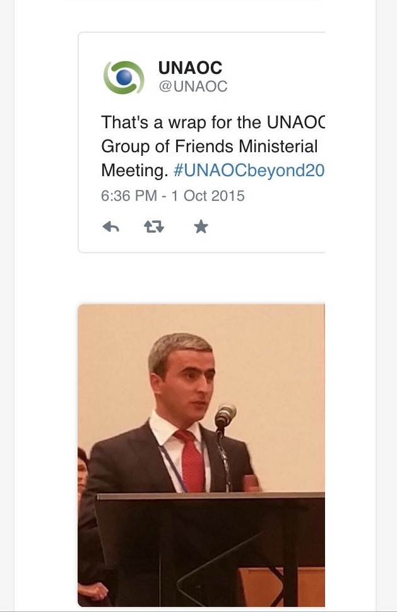This screenshot has height=612, width=397.
Task: Click the blue sphere in UNAOC logo
Action: tap(124, 77)
